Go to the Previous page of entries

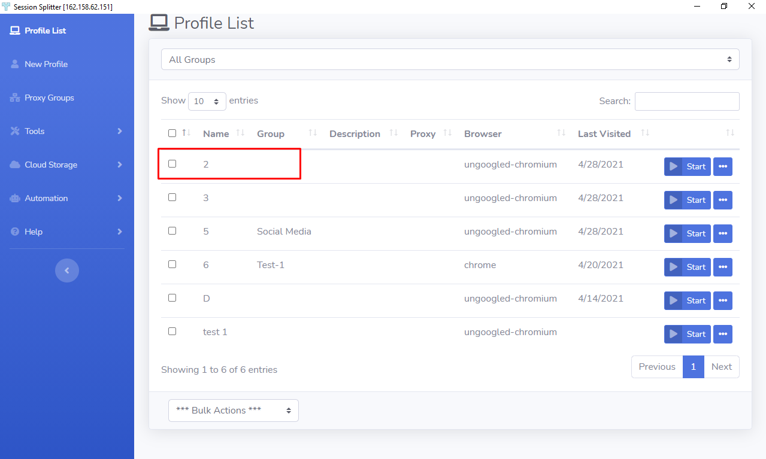[657, 367]
